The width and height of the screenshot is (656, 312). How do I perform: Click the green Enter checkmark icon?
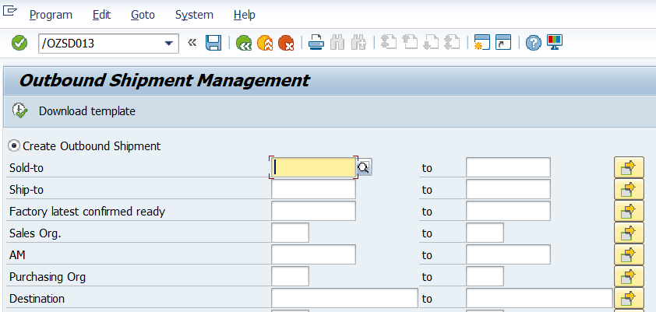coord(19,44)
